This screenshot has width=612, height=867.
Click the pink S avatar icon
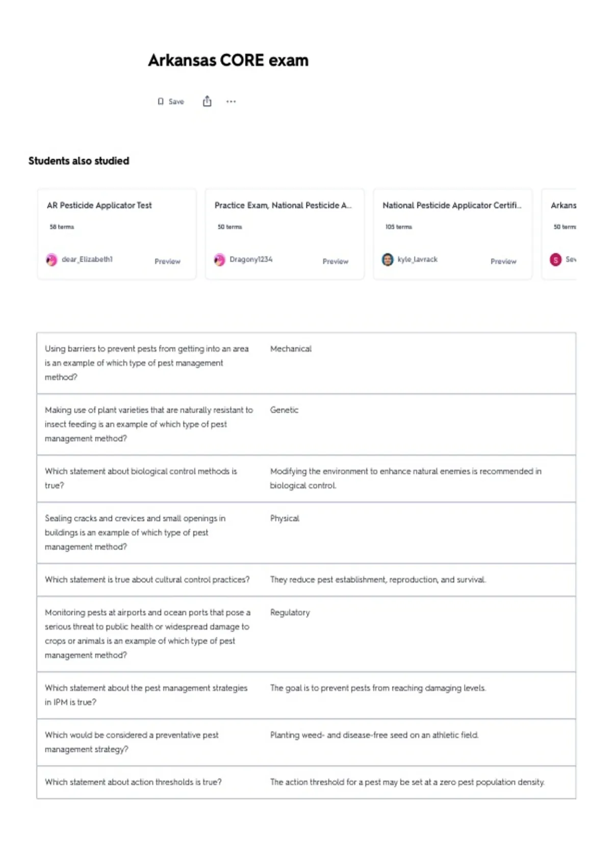click(555, 260)
